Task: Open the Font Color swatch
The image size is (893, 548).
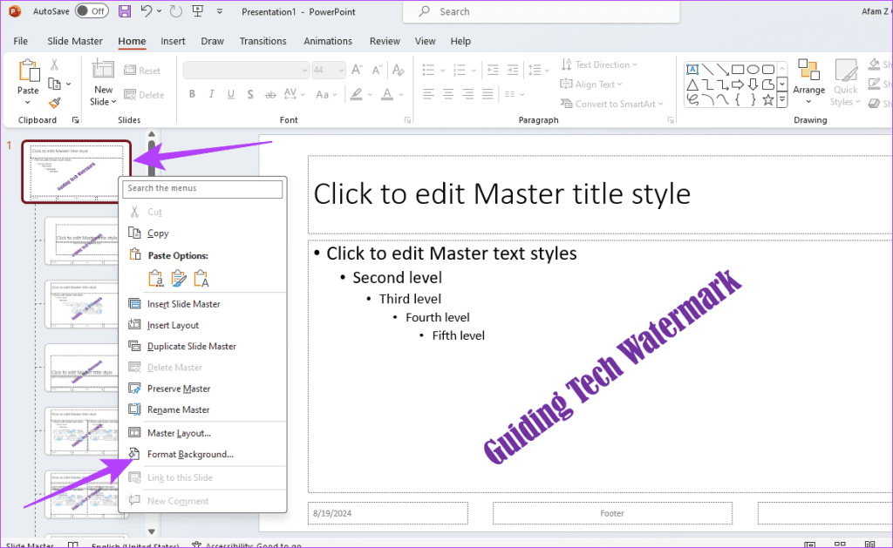Action: point(387,94)
